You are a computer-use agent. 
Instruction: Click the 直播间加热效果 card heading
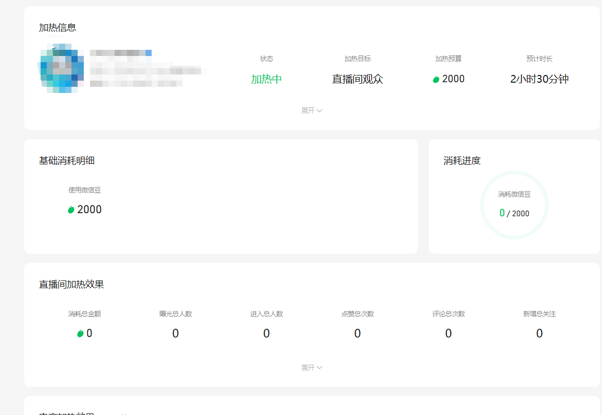coord(71,285)
